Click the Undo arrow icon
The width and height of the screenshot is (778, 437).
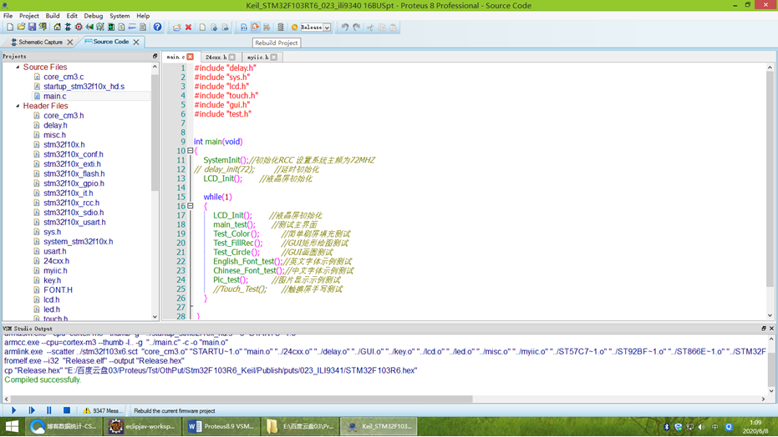pos(345,28)
